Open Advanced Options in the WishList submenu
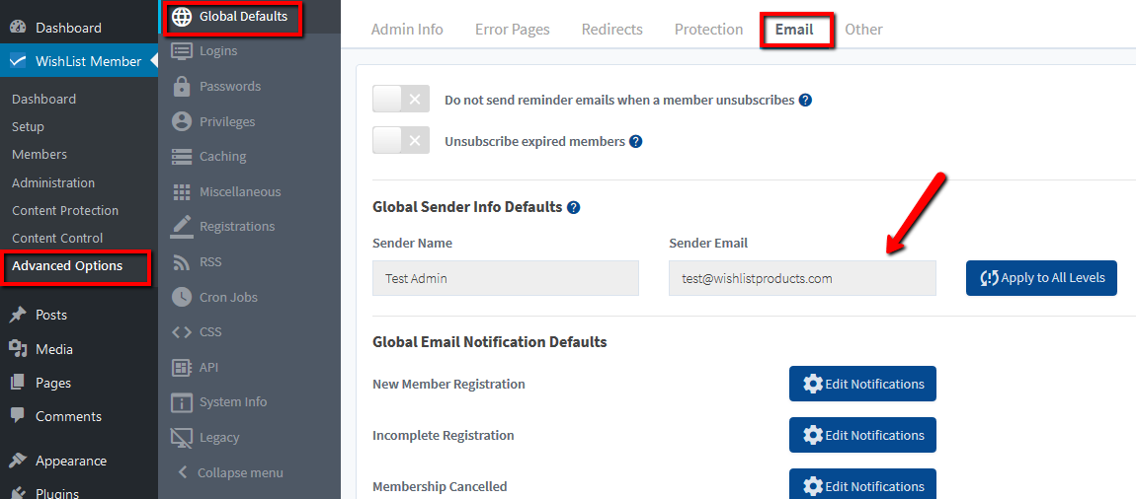Image resolution: width=1136 pixels, height=499 pixels. click(67, 265)
